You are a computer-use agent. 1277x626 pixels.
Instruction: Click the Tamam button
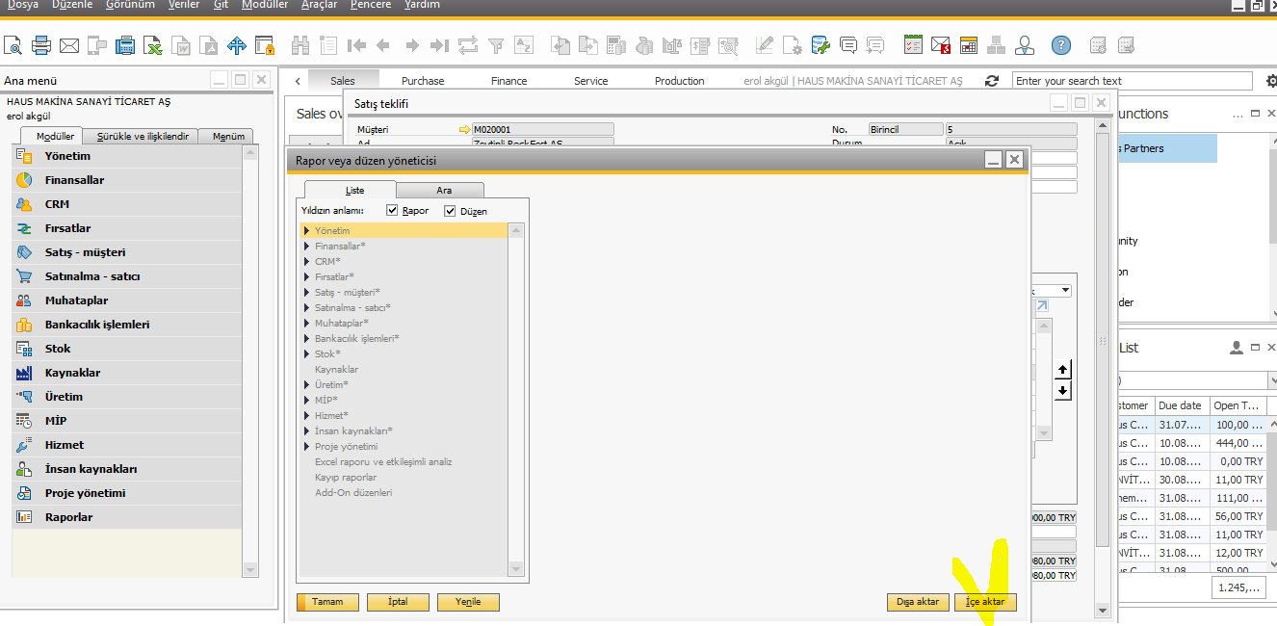(x=327, y=602)
